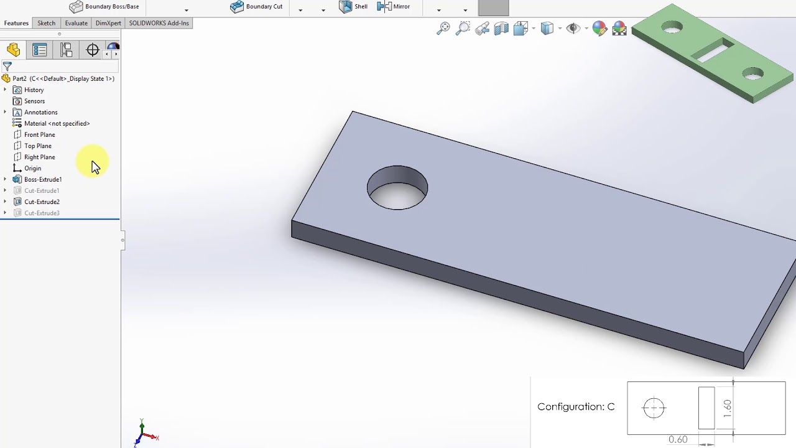This screenshot has height=448, width=796.
Task: Open the Hide/Show Items dropdown arrow
Action: (586, 29)
